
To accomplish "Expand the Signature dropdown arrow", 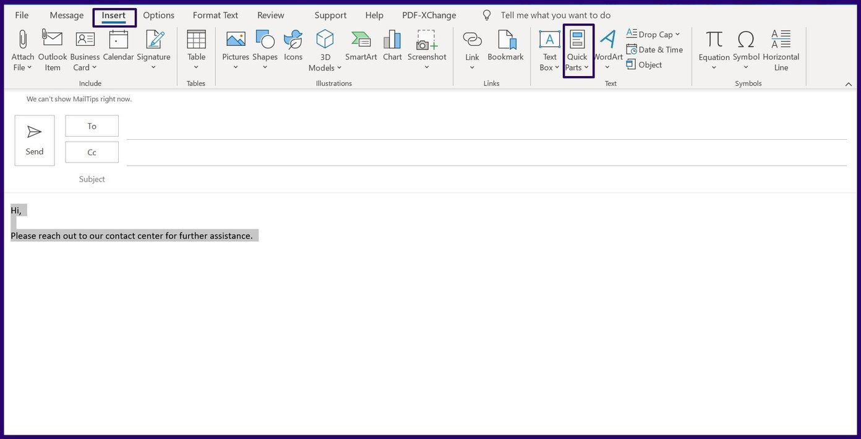I will tap(153, 67).
